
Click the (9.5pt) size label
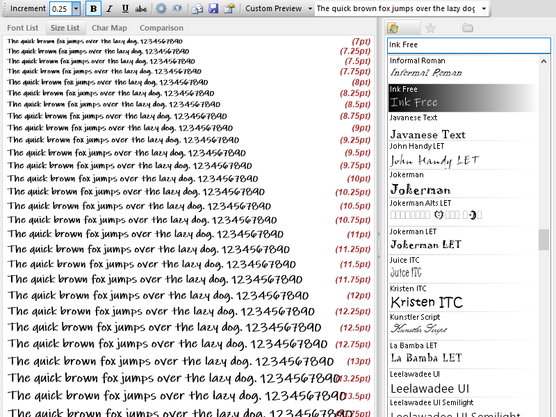point(357,153)
